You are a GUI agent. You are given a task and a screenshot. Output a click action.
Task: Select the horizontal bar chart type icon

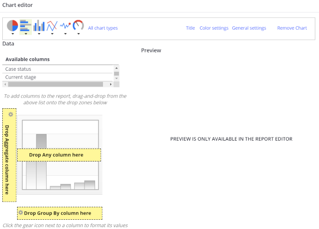(x=25, y=25)
